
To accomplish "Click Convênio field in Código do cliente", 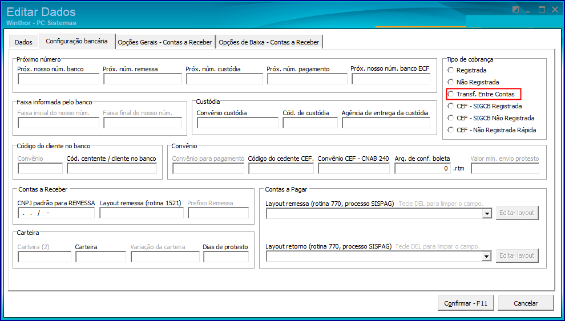I will [x=40, y=168].
